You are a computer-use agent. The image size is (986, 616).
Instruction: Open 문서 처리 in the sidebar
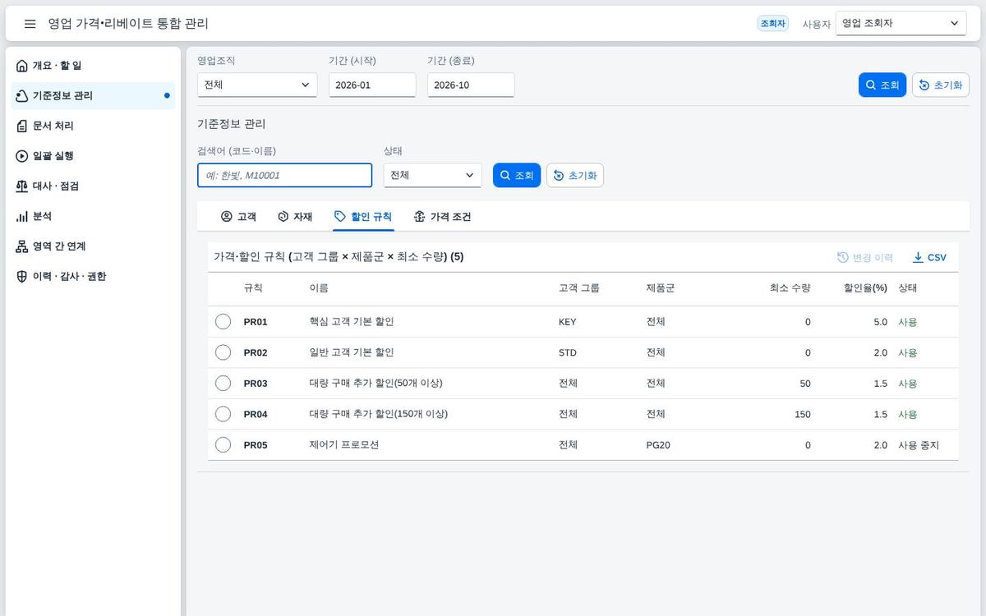[x=94, y=126]
